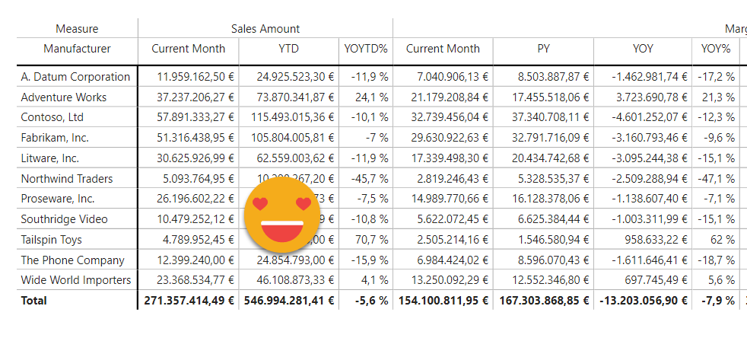This screenshot has height=338, width=747.
Task: Click the YOY column header
Action: click(643, 49)
